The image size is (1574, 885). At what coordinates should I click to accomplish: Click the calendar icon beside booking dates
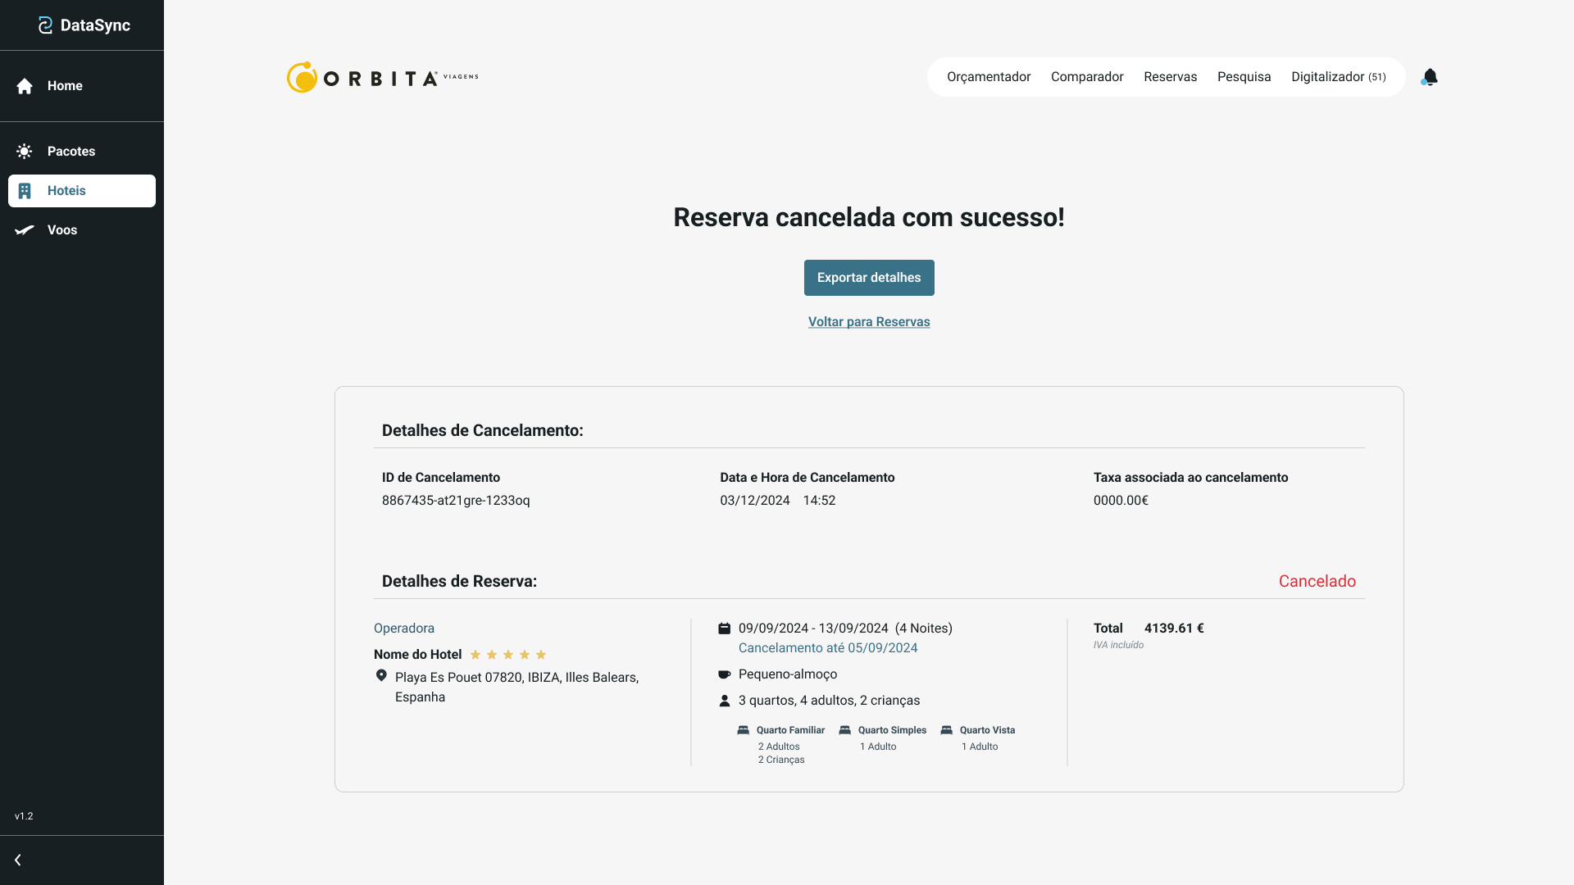pyautogui.click(x=724, y=629)
